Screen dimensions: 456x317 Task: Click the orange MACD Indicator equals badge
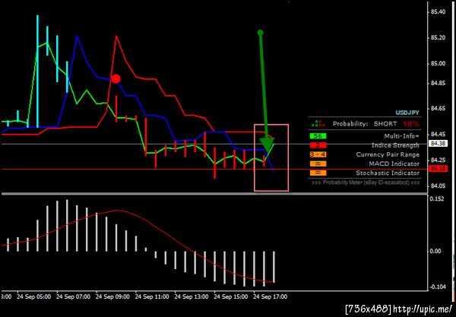(x=318, y=163)
